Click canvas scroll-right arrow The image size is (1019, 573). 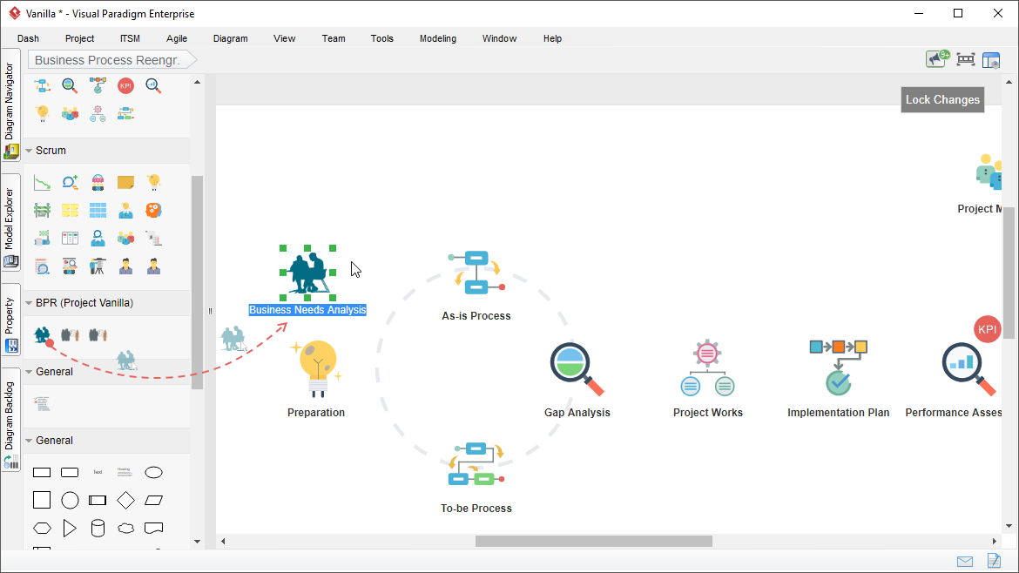(x=995, y=541)
